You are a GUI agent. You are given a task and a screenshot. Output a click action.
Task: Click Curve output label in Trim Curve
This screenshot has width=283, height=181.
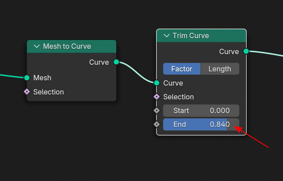coord(229,51)
